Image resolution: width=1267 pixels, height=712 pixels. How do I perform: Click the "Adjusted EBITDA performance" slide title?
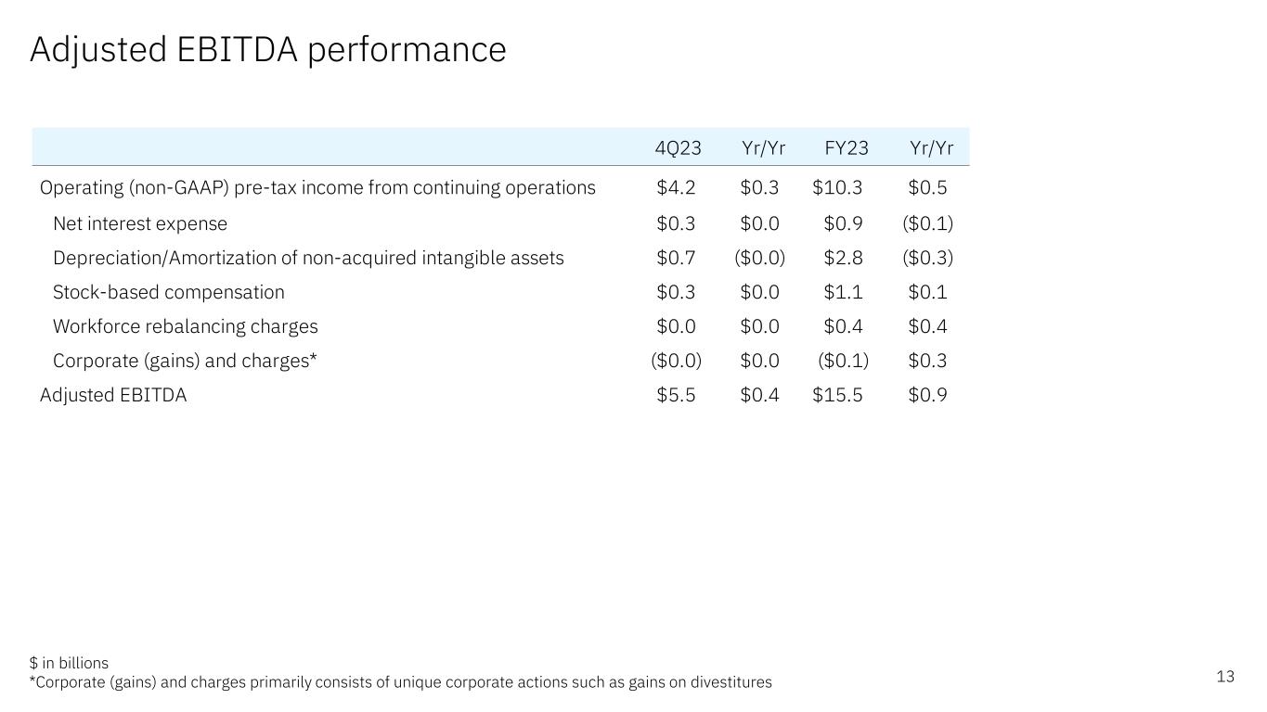(267, 50)
